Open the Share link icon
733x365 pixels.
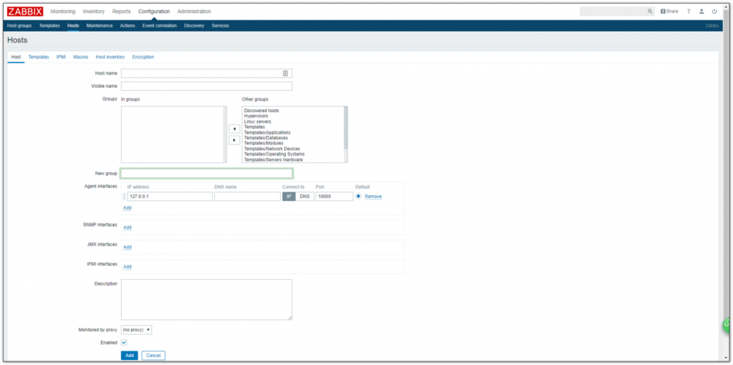pos(669,11)
